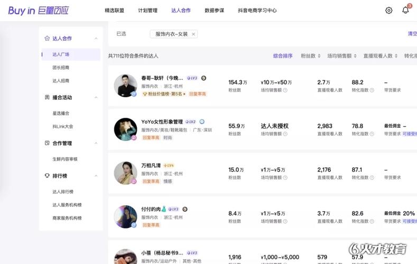Image resolution: width=417 pixels, height=264 pixels.
Task: Click info icon next to 付付的肉 转化指数
Action: tap(372, 221)
